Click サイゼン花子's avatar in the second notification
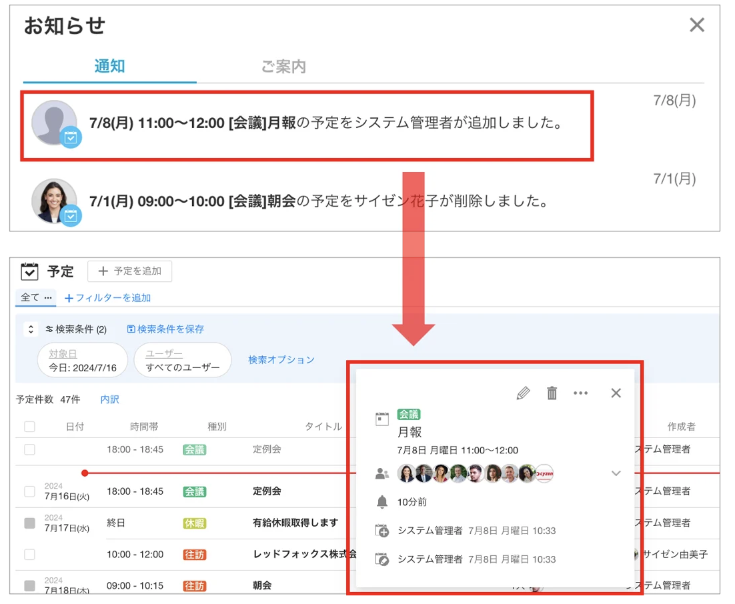735x604 pixels. click(x=55, y=201)
